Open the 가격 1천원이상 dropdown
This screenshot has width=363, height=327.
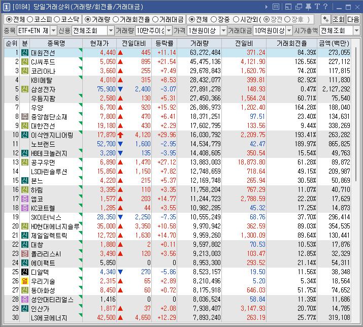pos(223,30)
